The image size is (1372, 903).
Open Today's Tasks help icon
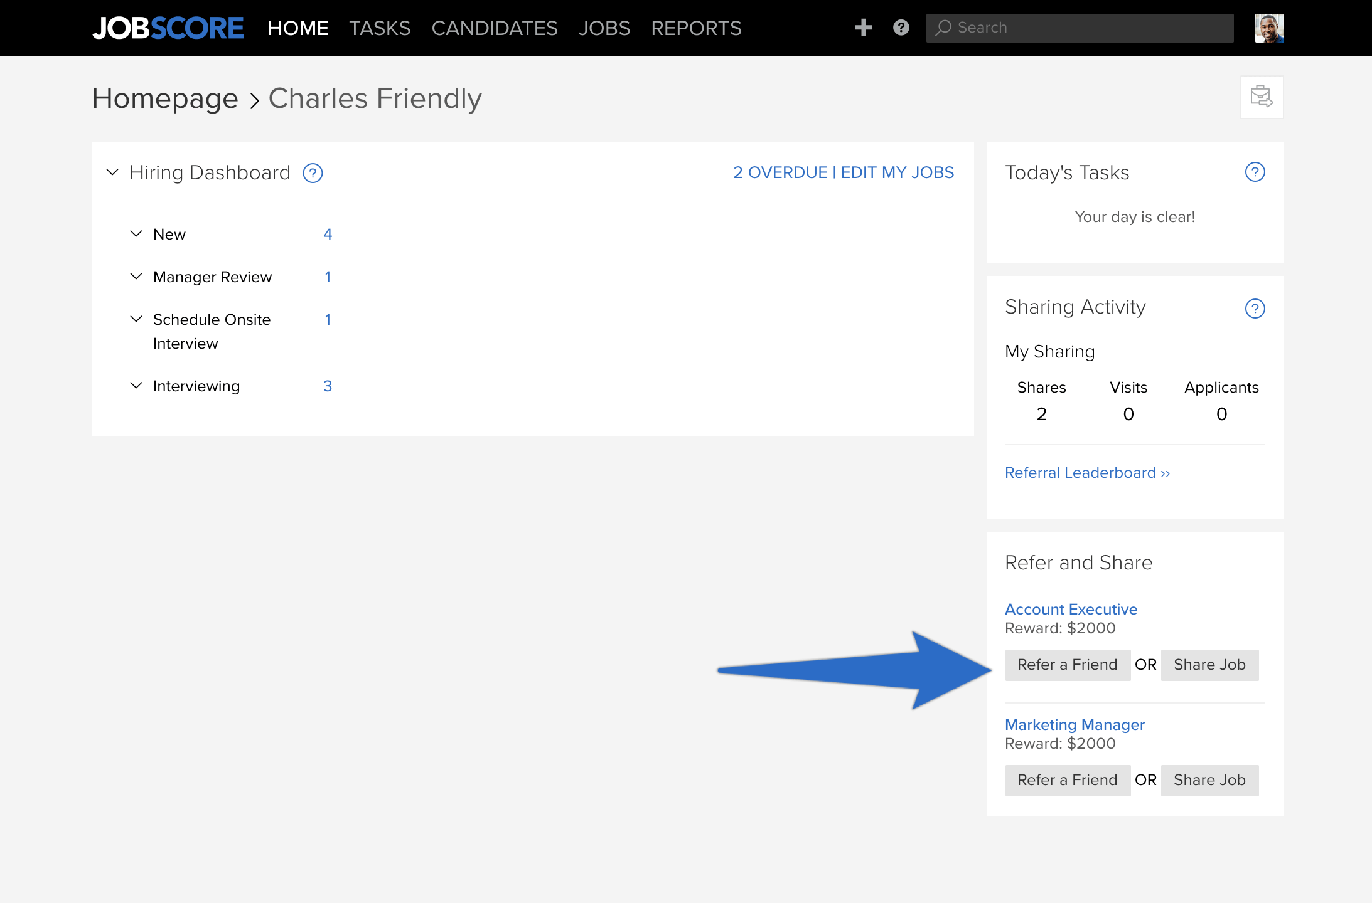1255,172
